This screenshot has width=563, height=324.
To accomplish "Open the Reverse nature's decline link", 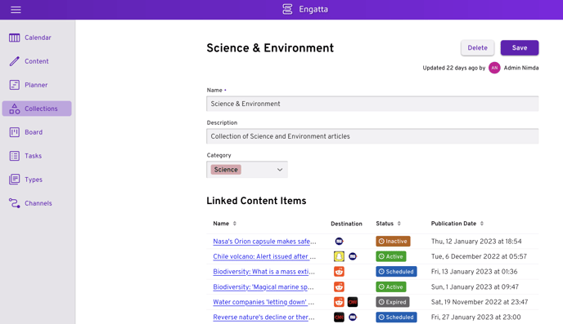I will coord(263,317).
